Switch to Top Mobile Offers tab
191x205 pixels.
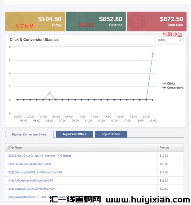coord(74,134)
